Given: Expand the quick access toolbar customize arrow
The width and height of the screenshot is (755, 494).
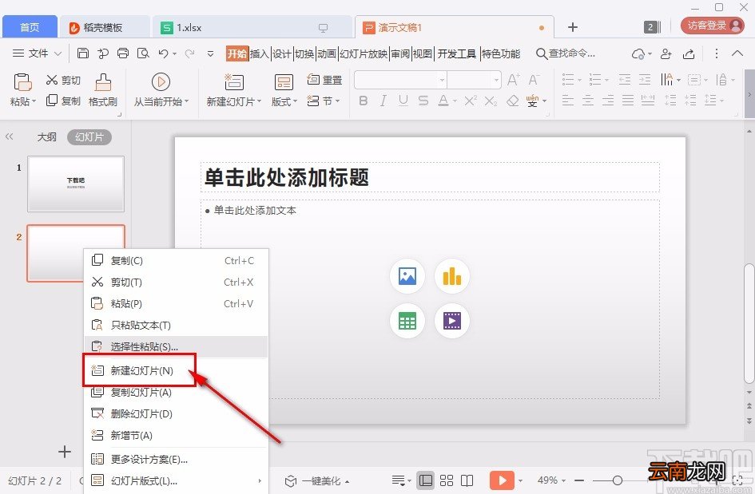Looking at the screenshot, I should (x=210, y=53).
